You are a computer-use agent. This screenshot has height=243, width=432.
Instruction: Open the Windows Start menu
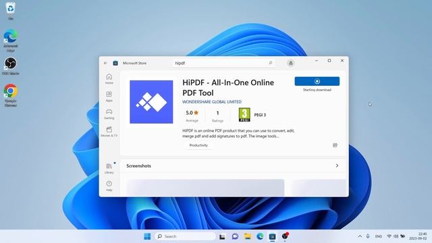point(147,236)
